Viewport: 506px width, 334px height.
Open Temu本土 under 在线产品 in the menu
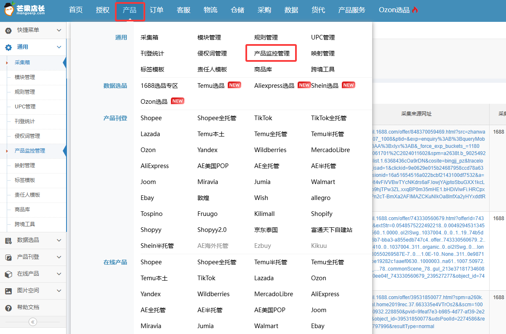point(154,278)
